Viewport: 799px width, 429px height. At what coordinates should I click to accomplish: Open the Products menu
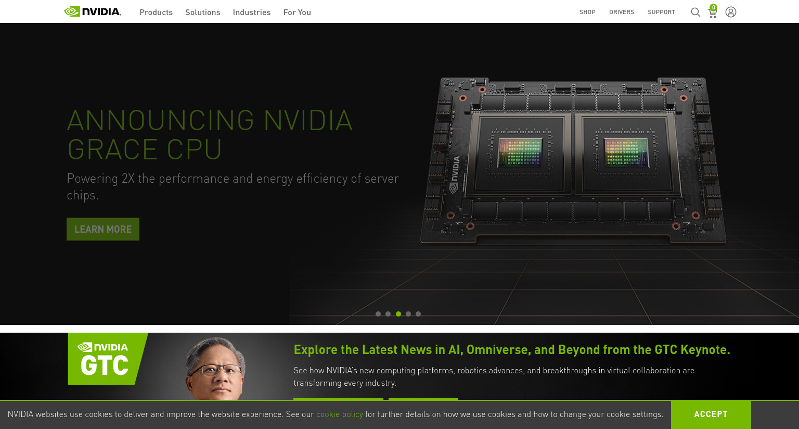tap(156, 12)
